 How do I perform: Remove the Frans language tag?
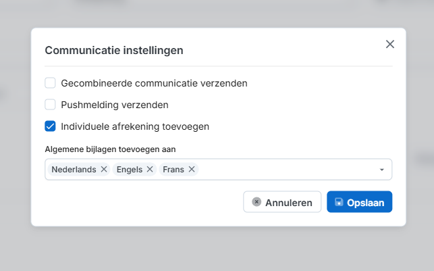coord(192,170)
